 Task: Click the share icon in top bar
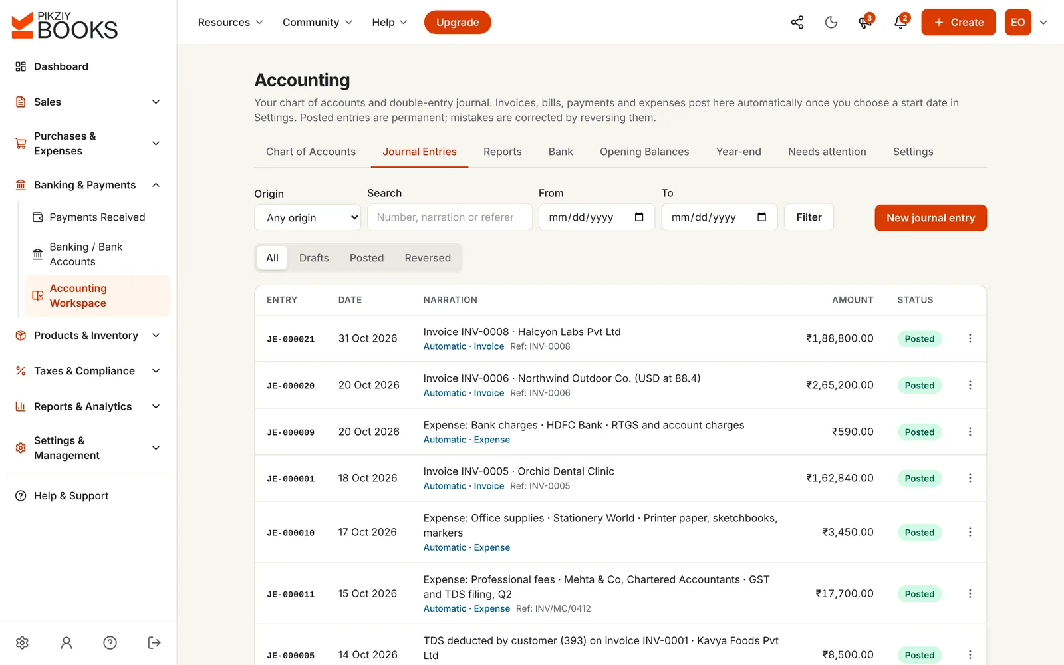[x=797, y=22]
